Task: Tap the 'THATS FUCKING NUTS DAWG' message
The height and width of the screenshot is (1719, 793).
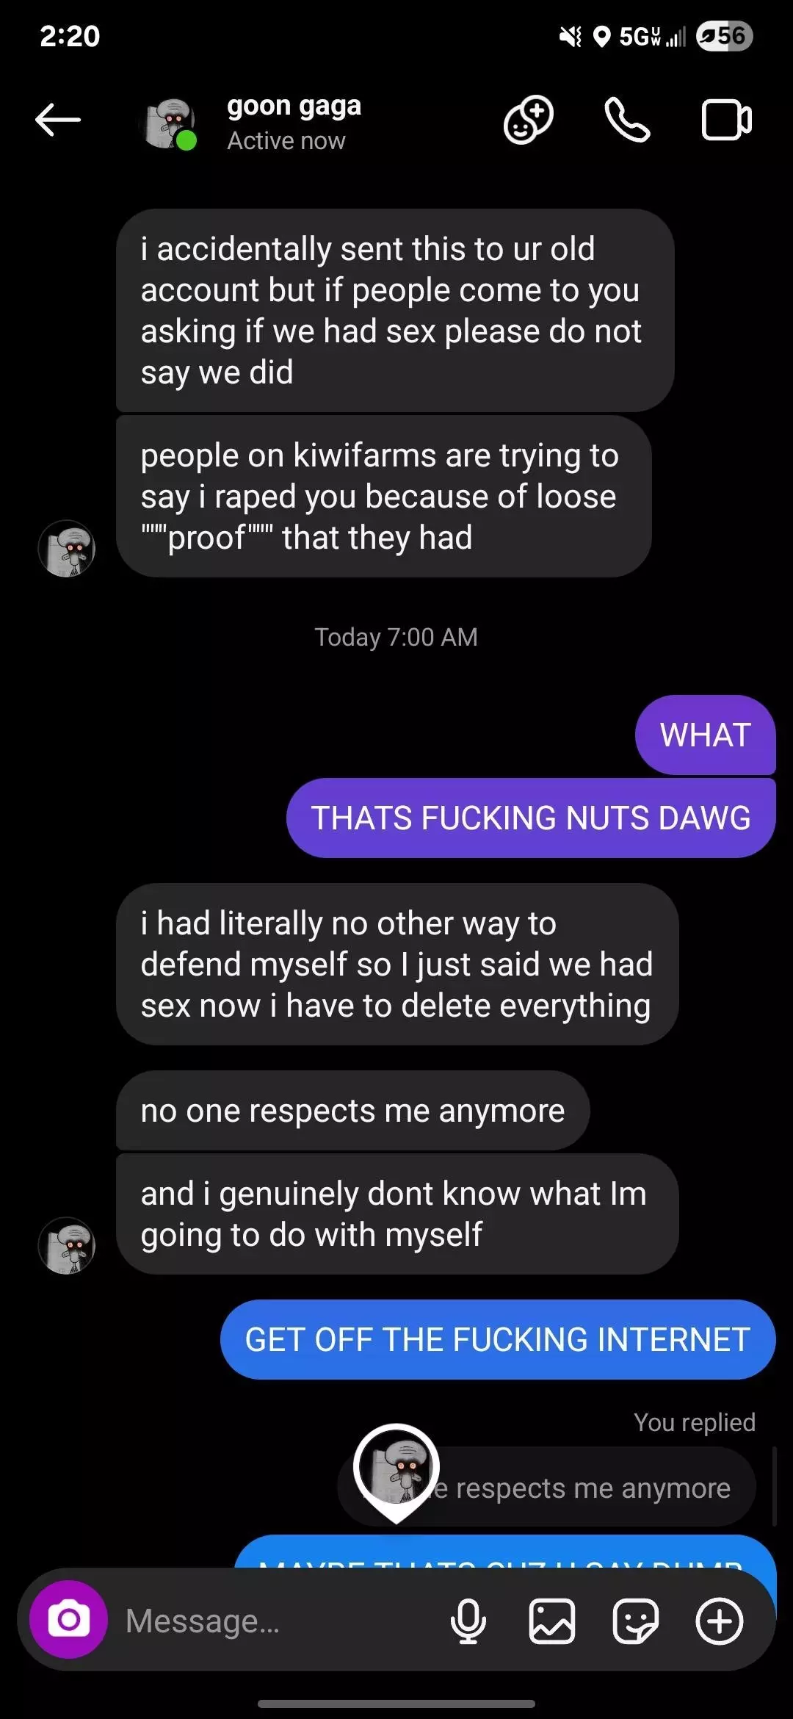Action: pyautogui.click(x=531, y=818)
